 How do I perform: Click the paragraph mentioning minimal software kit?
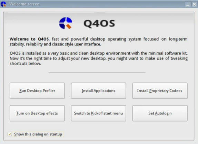tap(99, 58)
